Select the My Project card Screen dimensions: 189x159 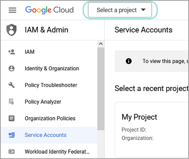tap(152, 130)
